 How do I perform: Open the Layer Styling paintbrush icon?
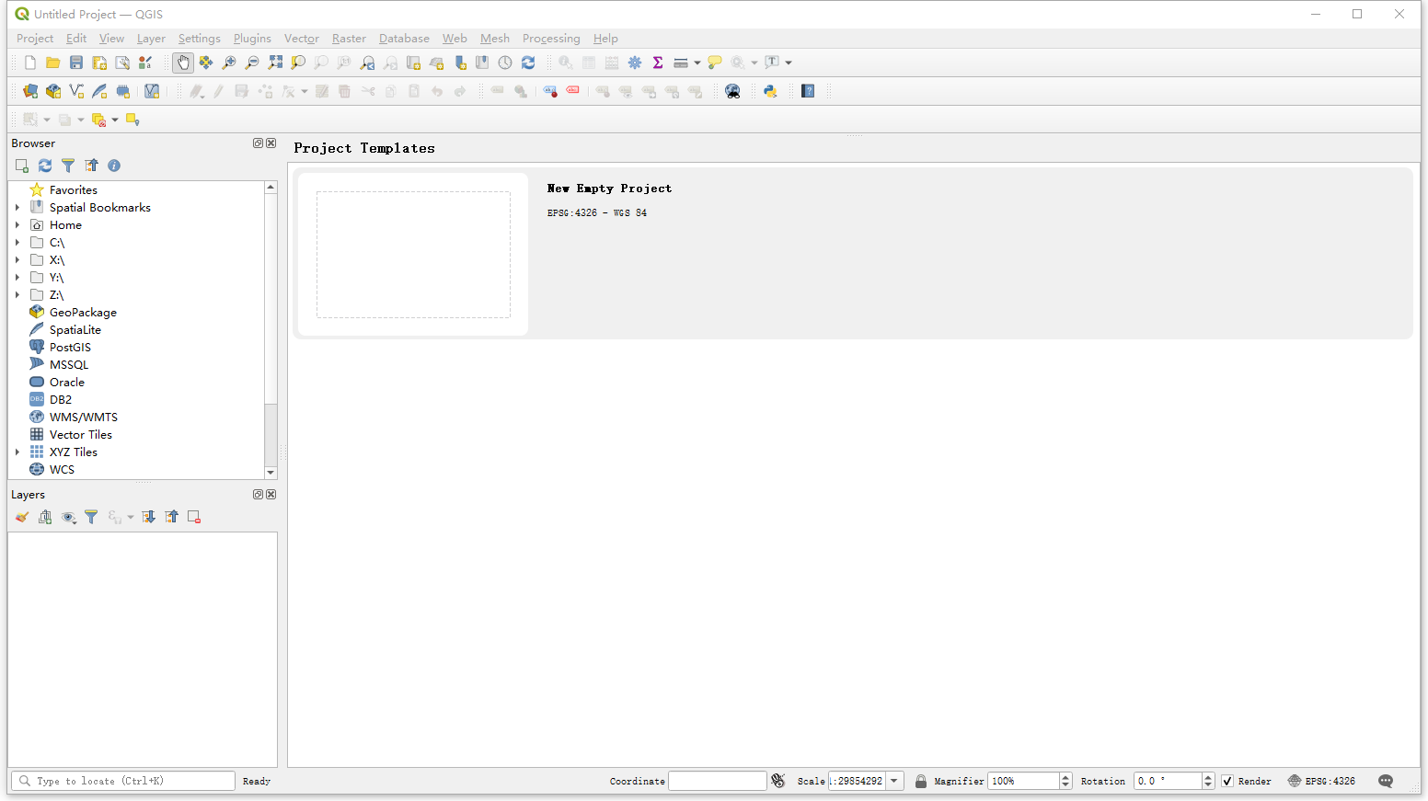[x=22, y=517]
